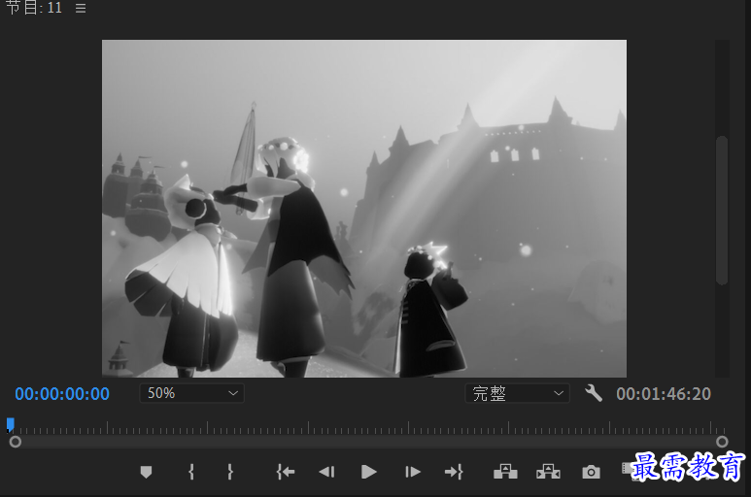This screenshot has width=751, height=497.
Task: Open the program panel hamburger menu
Action: click(81, 8)
